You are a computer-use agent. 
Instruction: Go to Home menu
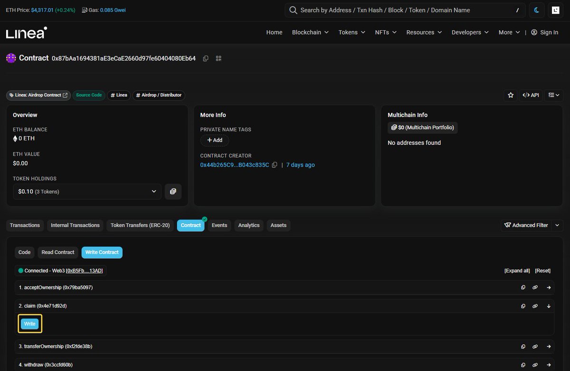coord(274,32)
